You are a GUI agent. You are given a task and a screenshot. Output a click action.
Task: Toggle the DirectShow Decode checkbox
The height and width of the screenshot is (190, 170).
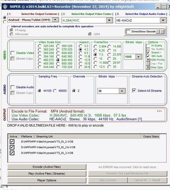(128, 32)
